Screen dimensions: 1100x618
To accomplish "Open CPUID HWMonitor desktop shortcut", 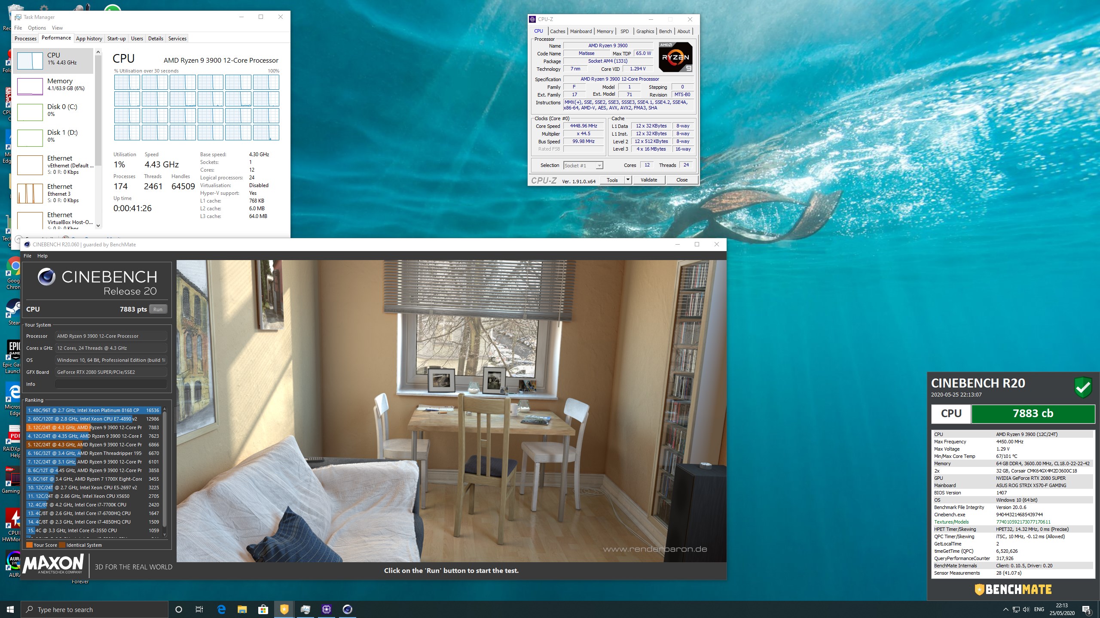I will pos(12,526).
